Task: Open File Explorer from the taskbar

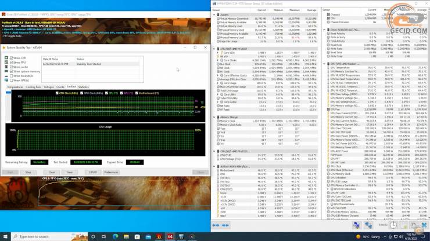Action: pos(126,236)
